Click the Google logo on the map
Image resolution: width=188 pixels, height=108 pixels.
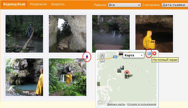pos(103,102)
